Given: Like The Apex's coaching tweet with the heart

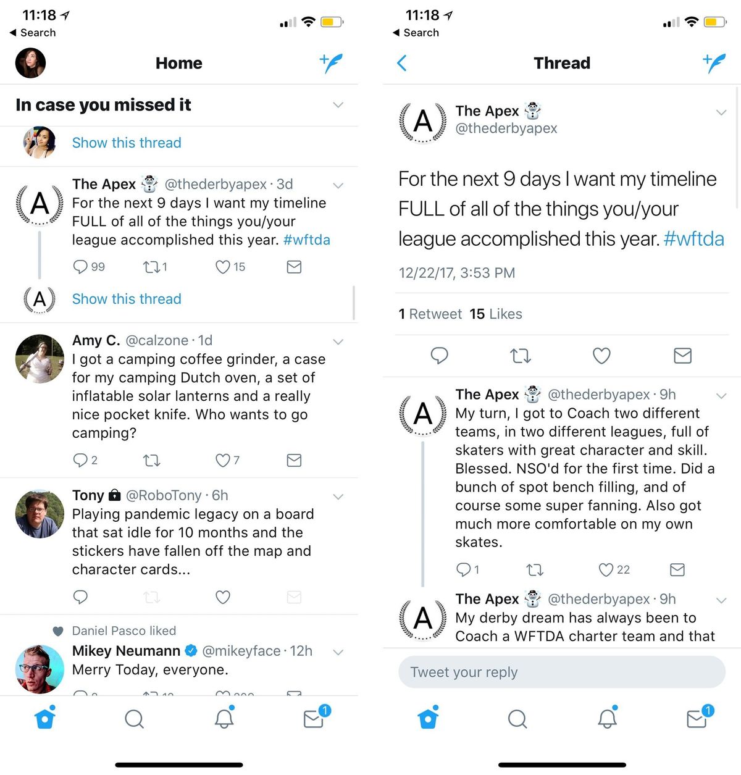Looking at the screenshot, I should 605,569.
